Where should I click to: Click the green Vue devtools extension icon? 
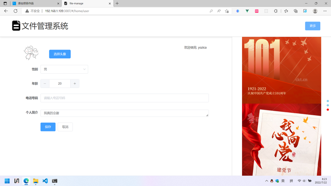point(247,11)
